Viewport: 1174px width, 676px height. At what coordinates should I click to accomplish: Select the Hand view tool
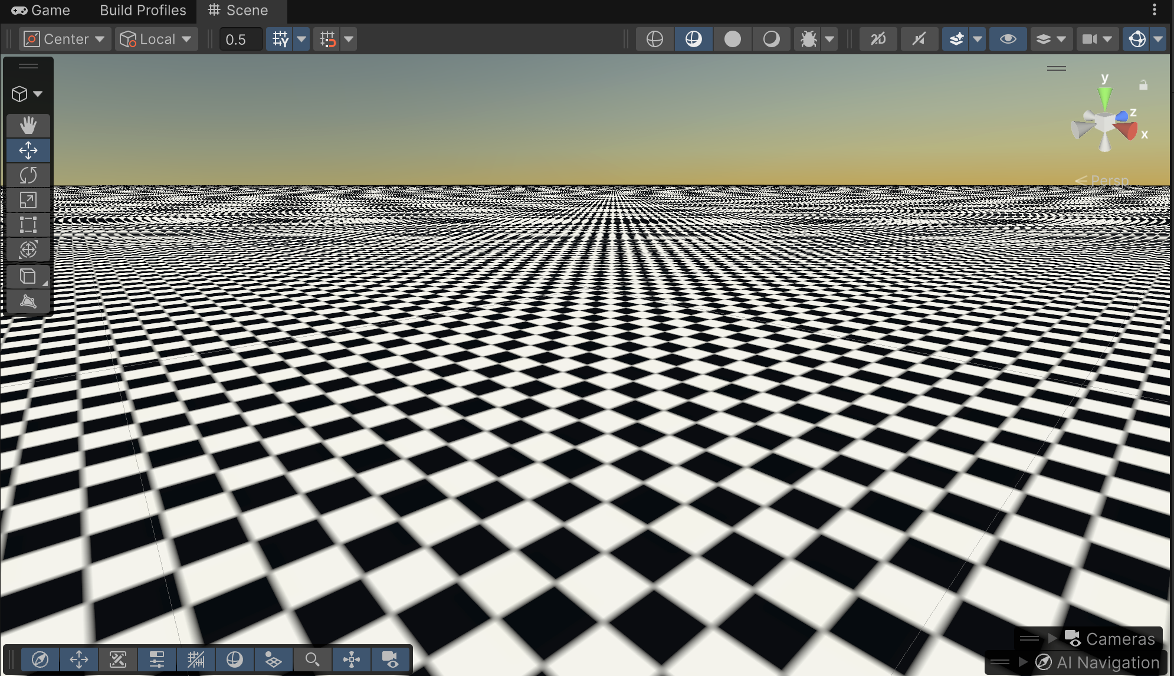28,125
